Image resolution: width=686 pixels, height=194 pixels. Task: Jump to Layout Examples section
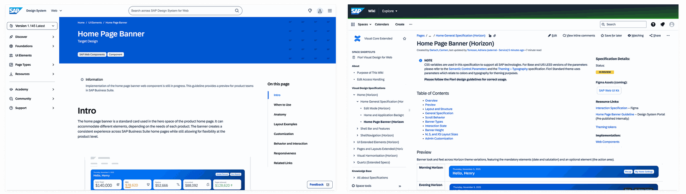pyautogui.click(x=286, y=124)
